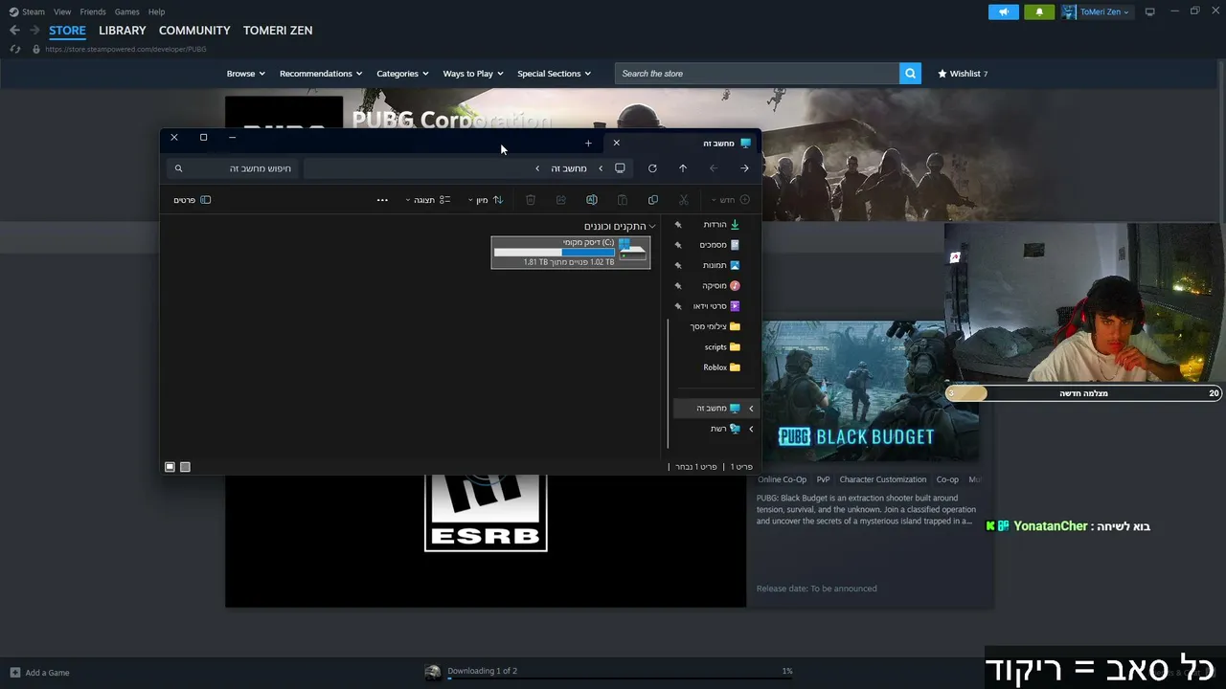Open the TOMERI ZEN profile tab

(x=278, y=31)
